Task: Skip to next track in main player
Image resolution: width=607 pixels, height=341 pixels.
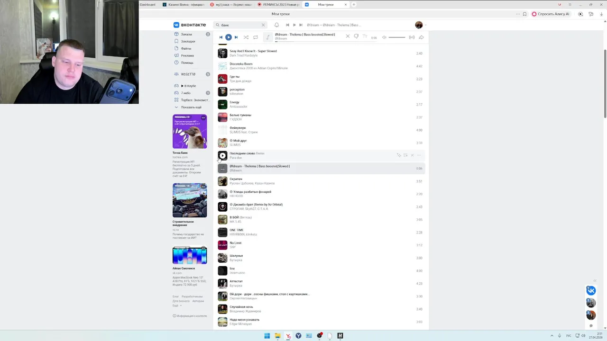Action: (236, 37)
